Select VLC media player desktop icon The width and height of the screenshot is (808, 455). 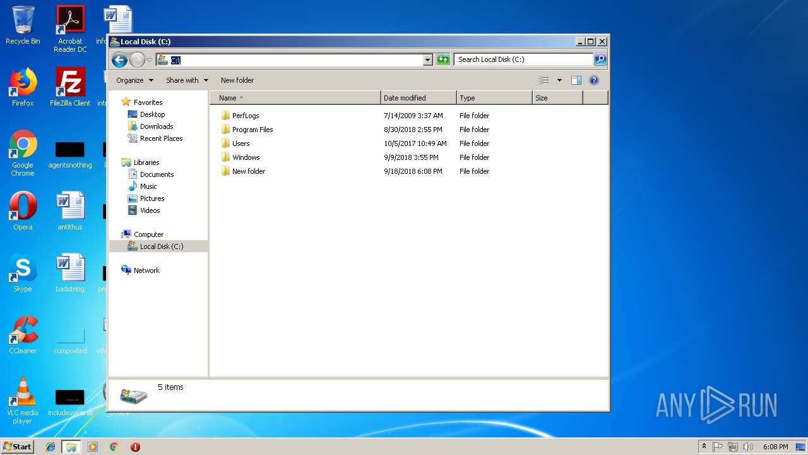[23, 401]
